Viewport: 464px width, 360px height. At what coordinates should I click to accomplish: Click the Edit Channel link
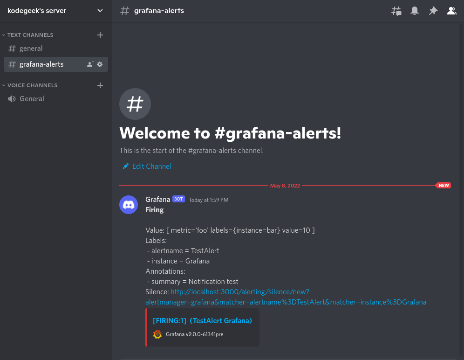point(151,166)
